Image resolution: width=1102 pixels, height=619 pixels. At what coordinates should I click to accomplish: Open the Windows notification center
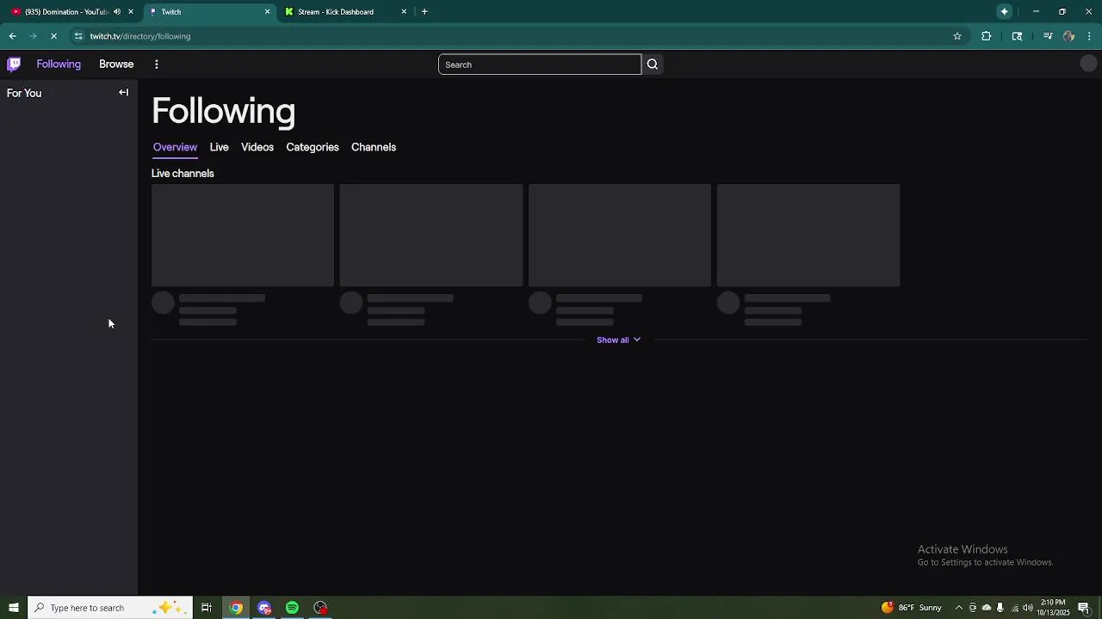(x=1084, y=608)
